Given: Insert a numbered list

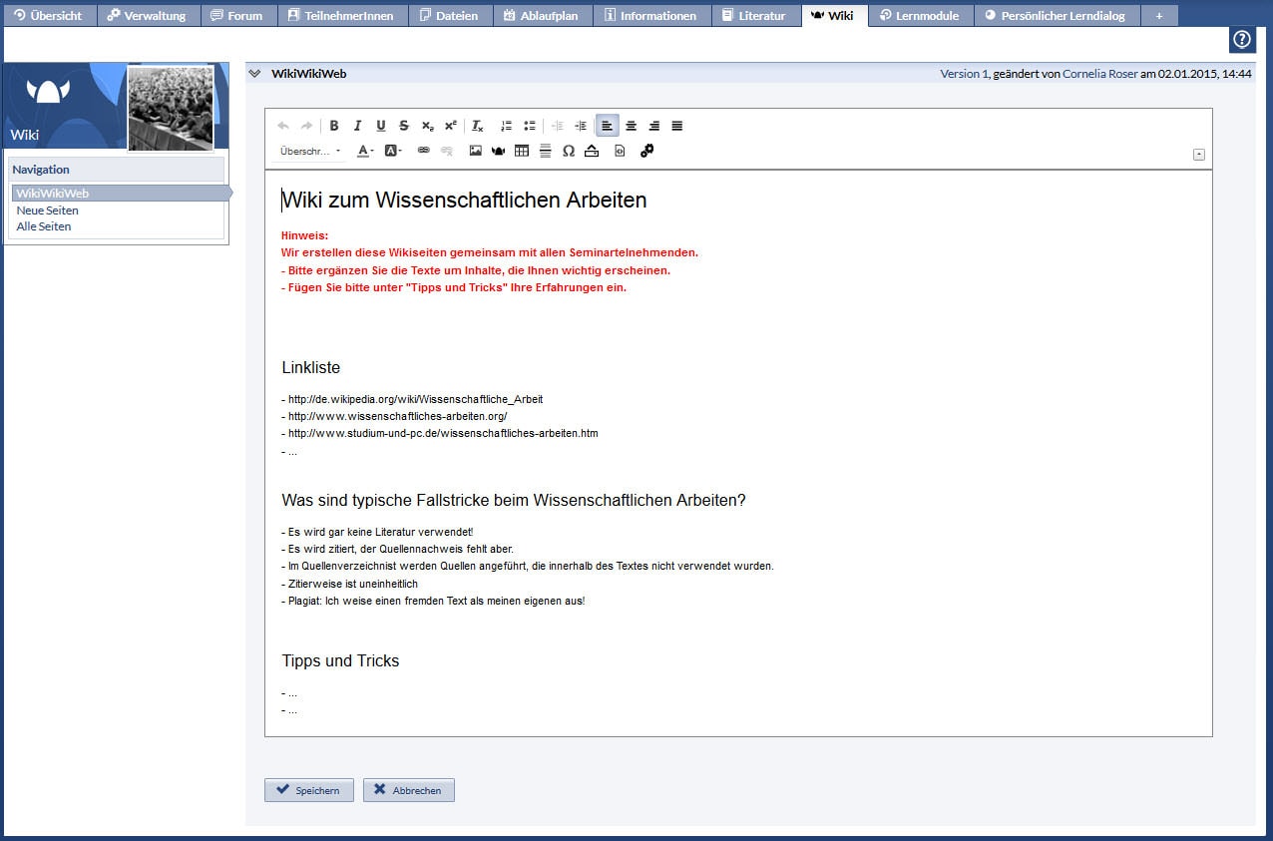Looking at the screenshot, I should [506, 126].
